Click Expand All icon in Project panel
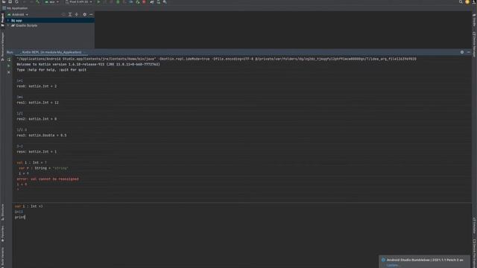This screenshot has width=477, height=268. [x=70, y=15]
